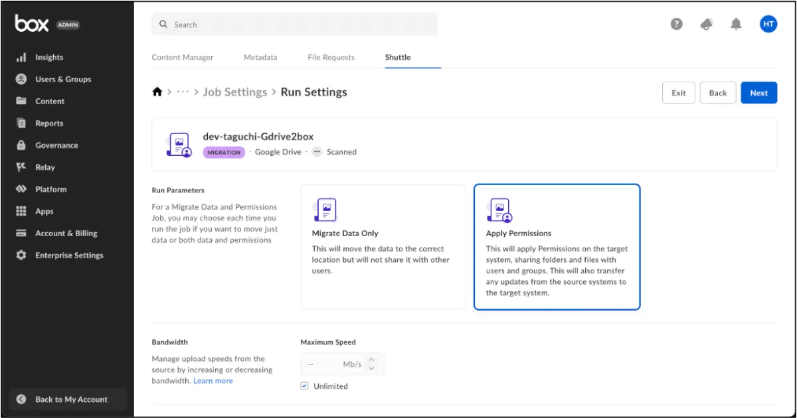Choose the Apply Permissions option card
The image size is (797, 418).
(x=557, y=247)
